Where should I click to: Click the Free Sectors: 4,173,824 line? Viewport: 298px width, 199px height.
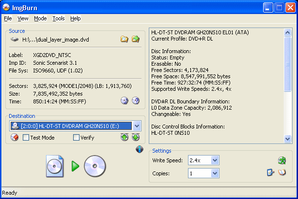(180, 70)
